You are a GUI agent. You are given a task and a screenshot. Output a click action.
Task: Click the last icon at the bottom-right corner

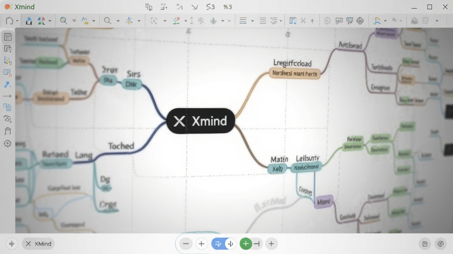tap(441, 244)
